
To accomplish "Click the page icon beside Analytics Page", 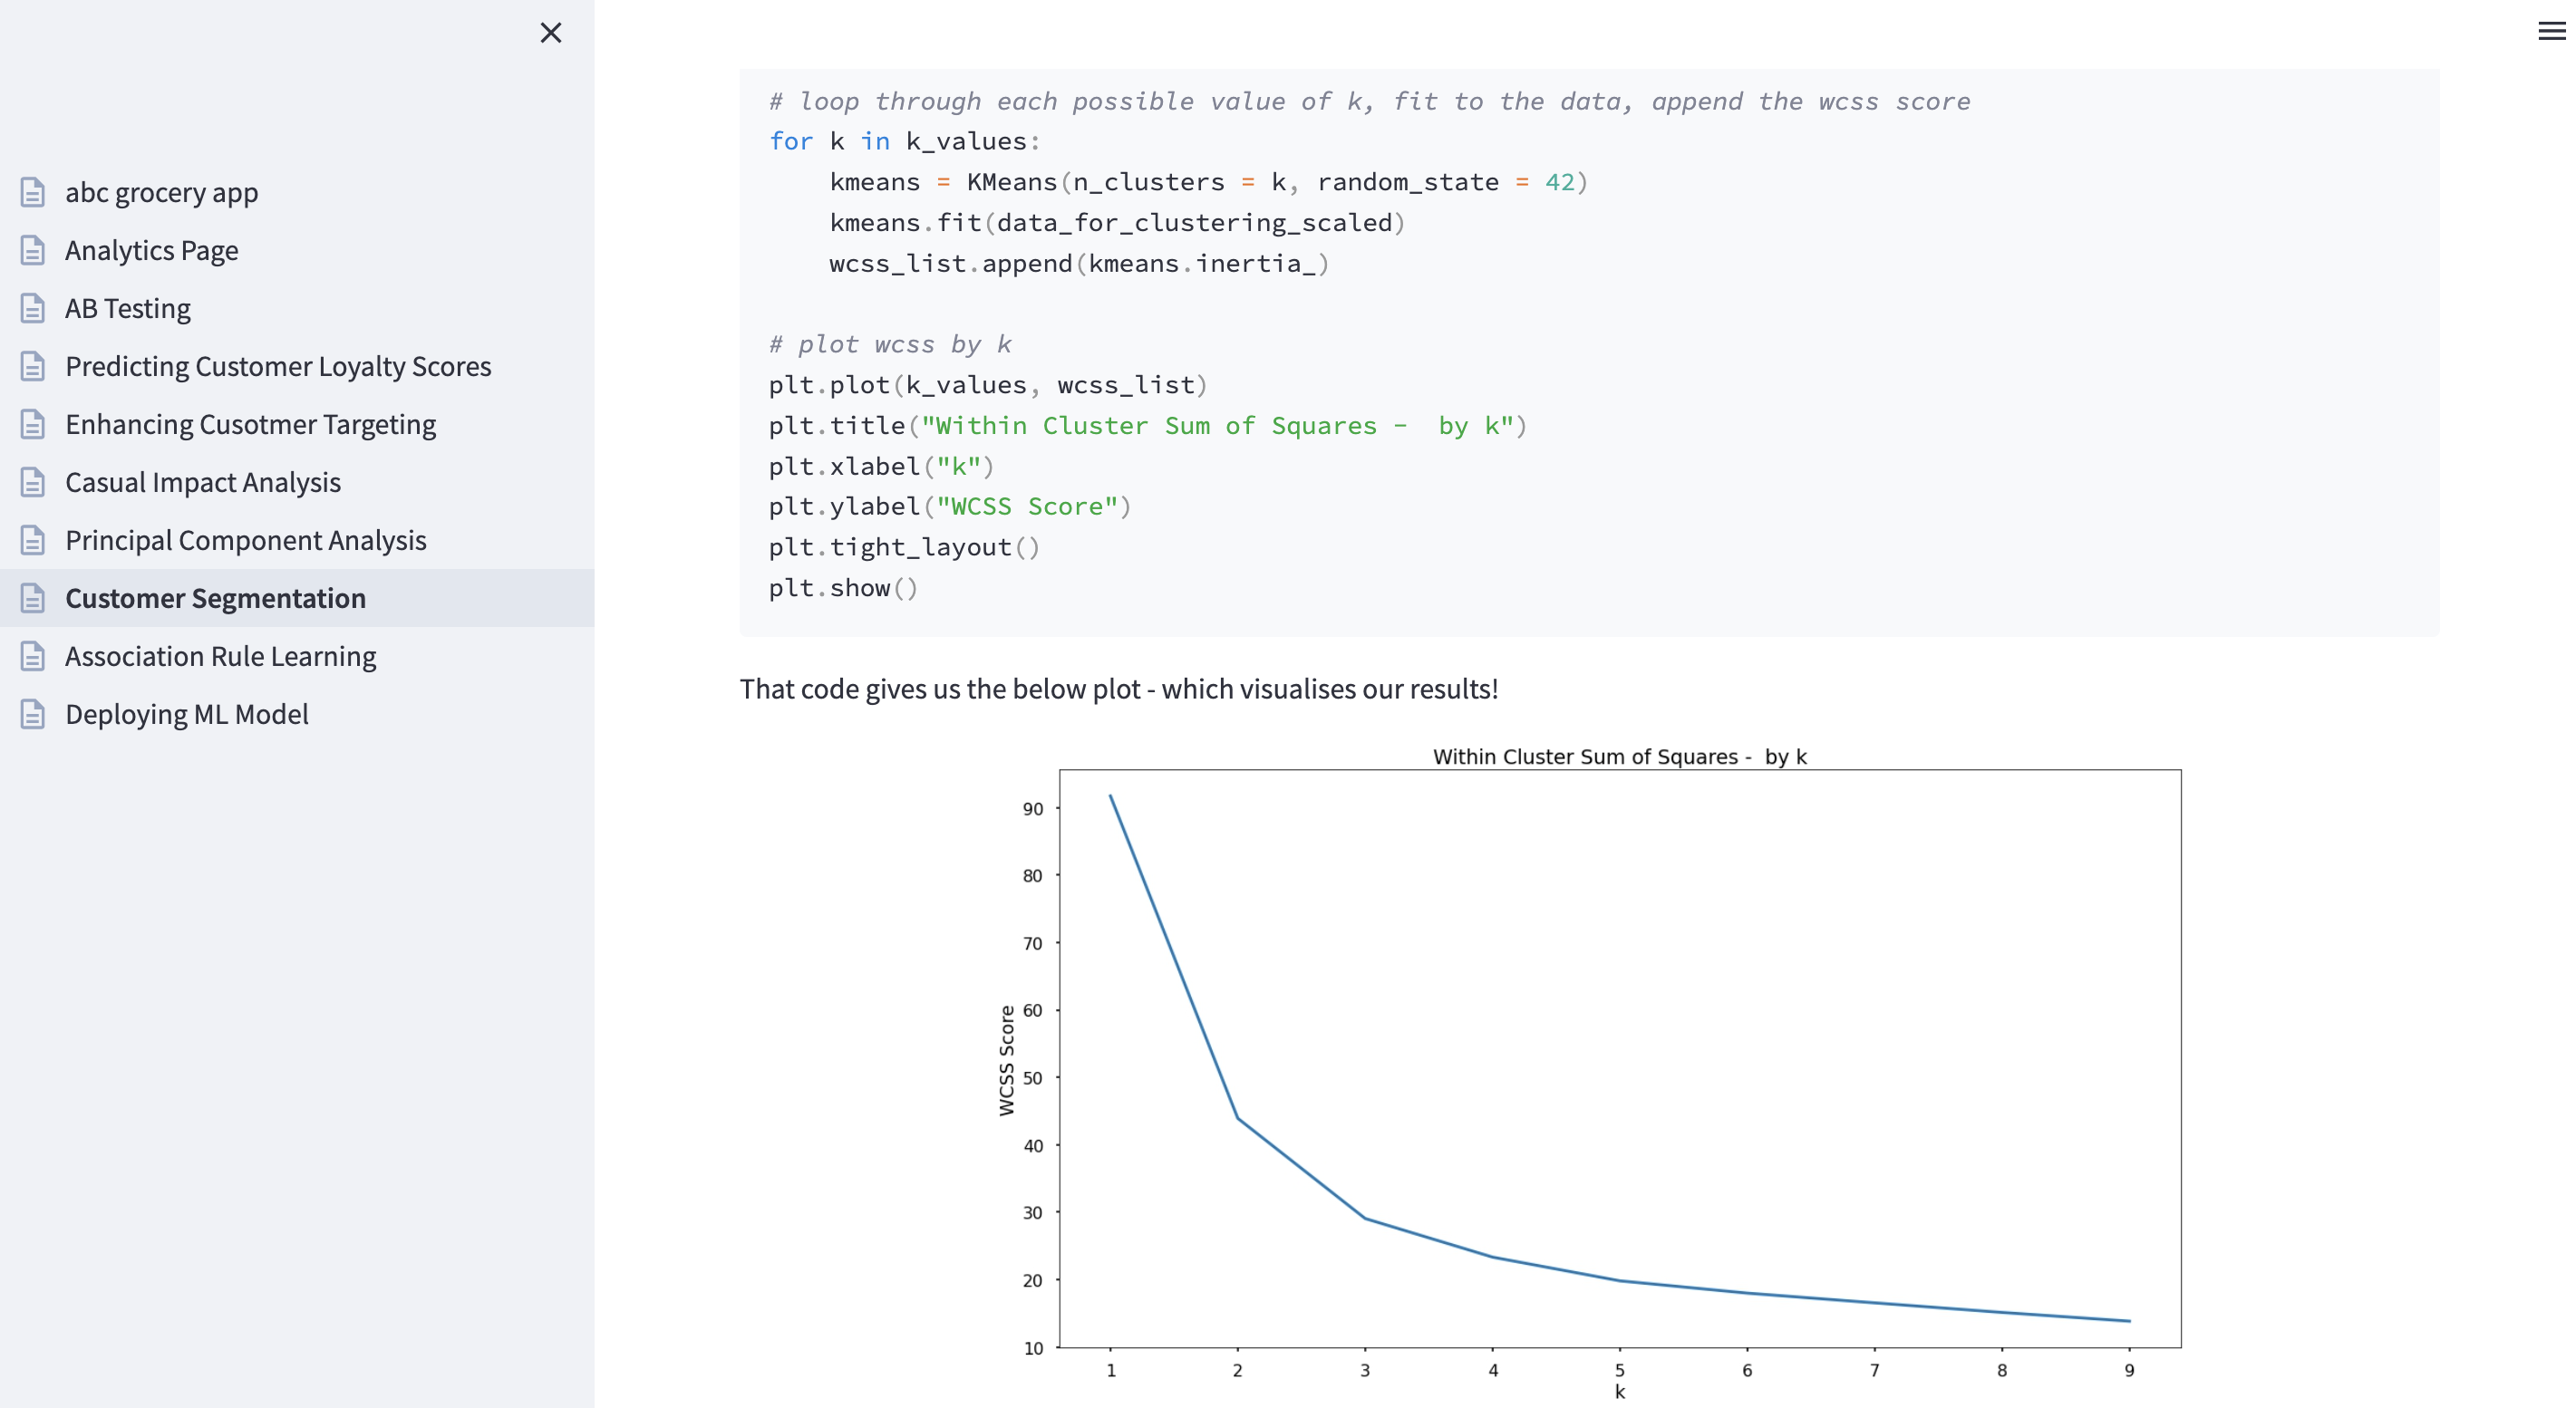I will (33, 250).
